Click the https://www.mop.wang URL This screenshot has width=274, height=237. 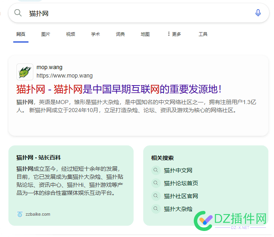(x=65, y=76)
